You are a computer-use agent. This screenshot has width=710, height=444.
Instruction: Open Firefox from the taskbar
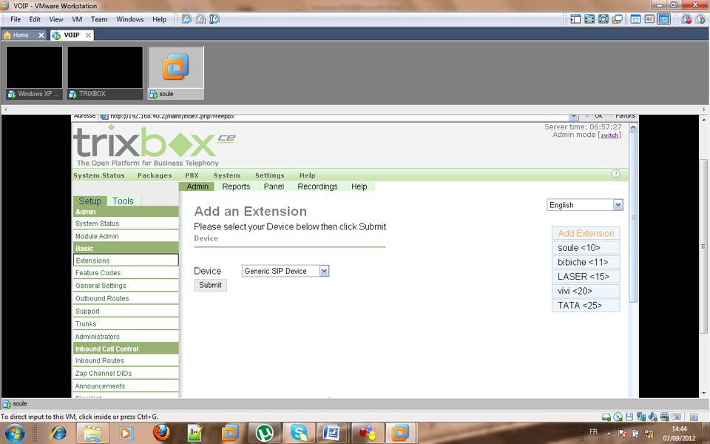coord(161,433)
